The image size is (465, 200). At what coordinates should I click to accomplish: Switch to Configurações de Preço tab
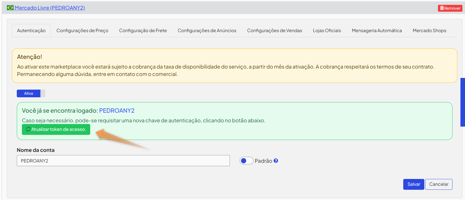pos(82,30)
